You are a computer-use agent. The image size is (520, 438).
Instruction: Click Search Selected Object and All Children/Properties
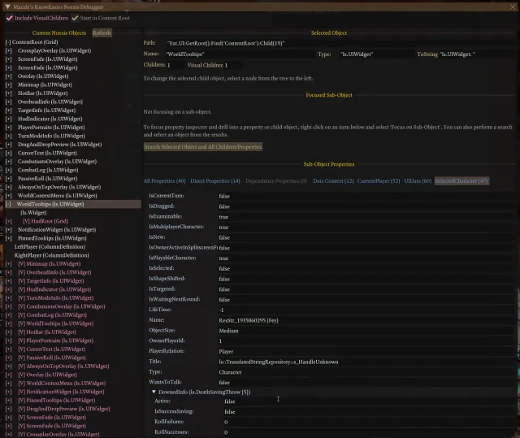point(203,146)
